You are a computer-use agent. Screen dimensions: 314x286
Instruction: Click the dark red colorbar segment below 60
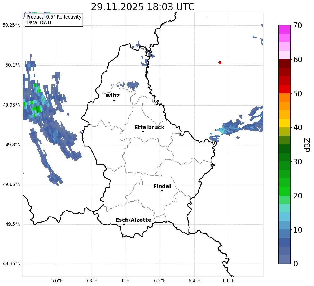pos(284,63)
